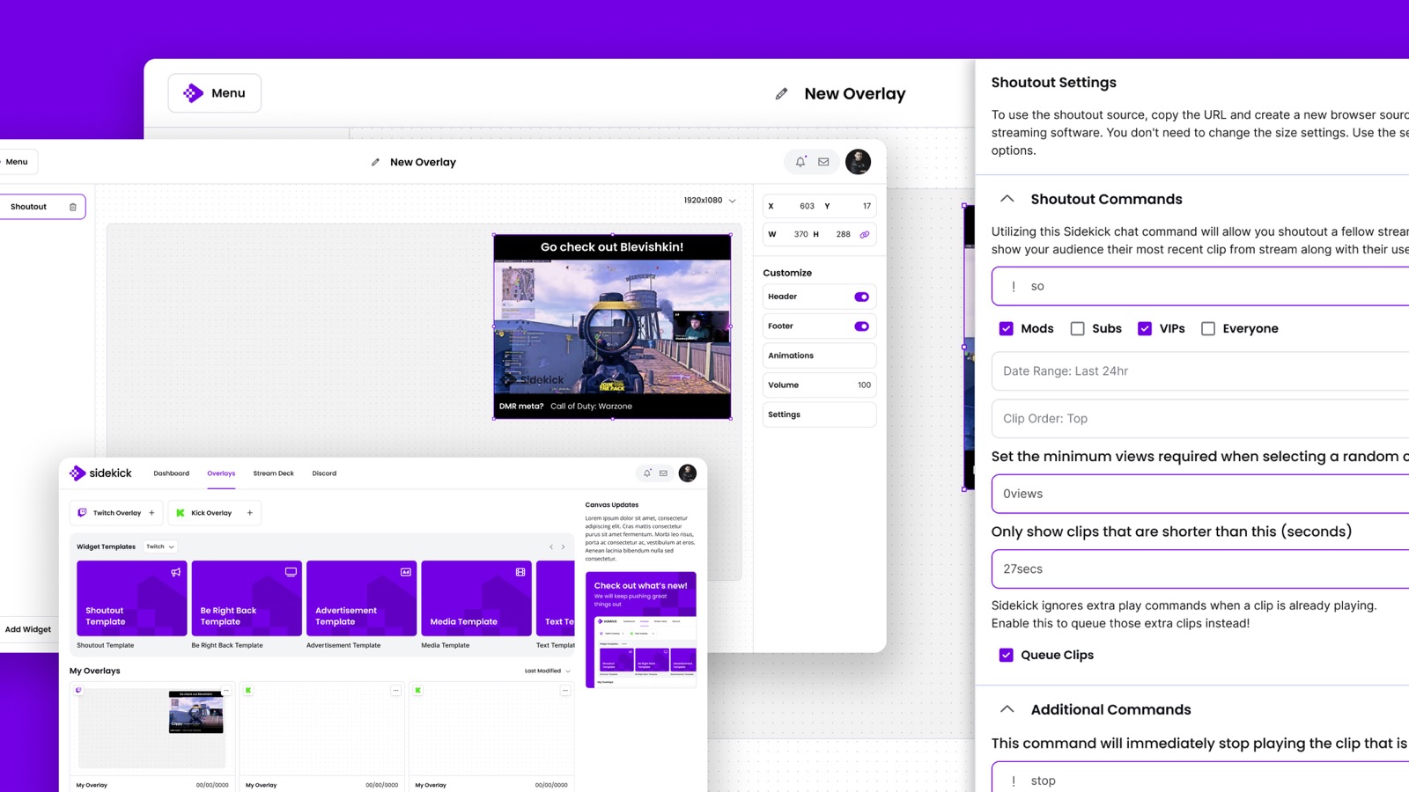This screenshot has height=792, width=1409.
Task: Collapse the Additional Commands section
Action: click(x=1007, y=709)
